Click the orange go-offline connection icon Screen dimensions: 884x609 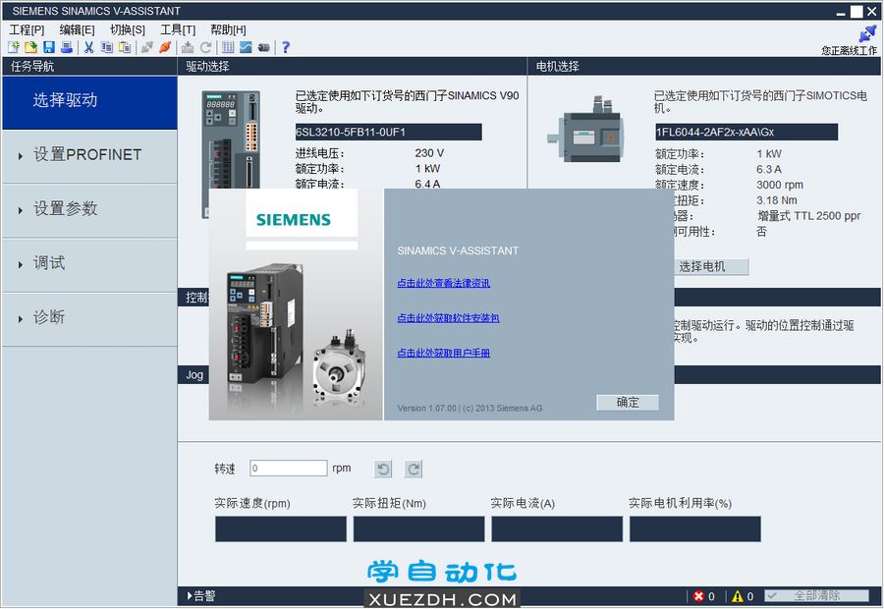[x=165, y=47]
